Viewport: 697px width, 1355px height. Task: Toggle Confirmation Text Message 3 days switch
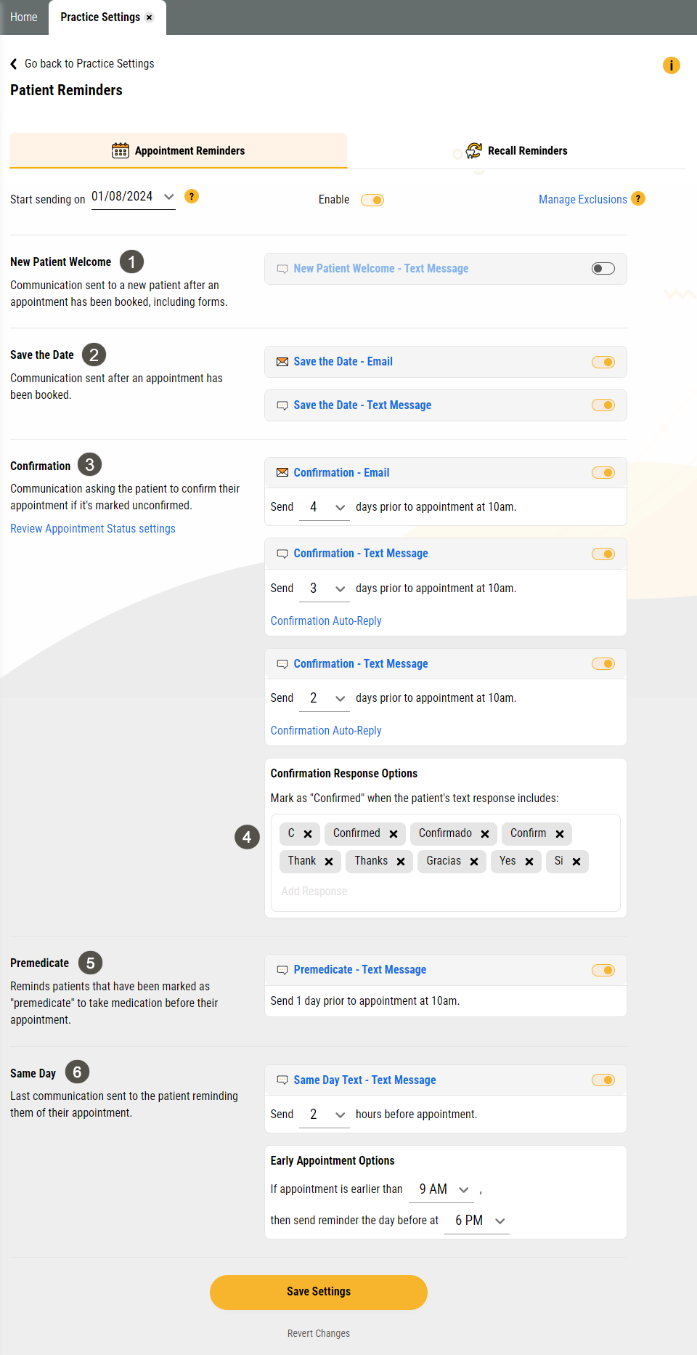point(603,554)
